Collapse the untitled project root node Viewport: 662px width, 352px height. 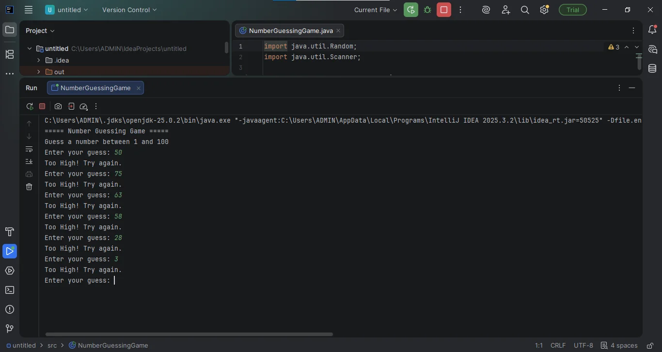click(30, 48)
